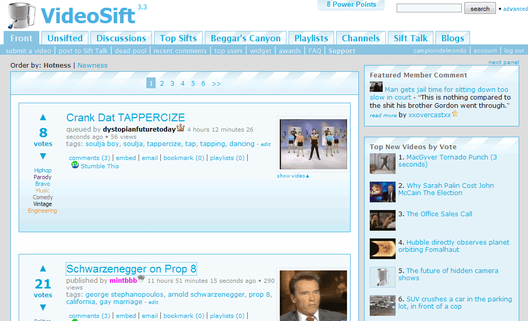View recent comments
The image size is (528, 321).
click(x=180, y=51)
